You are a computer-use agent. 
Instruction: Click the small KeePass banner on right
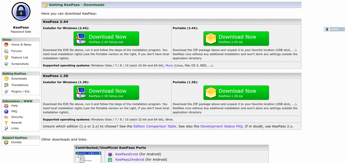[x=334, y=29]
